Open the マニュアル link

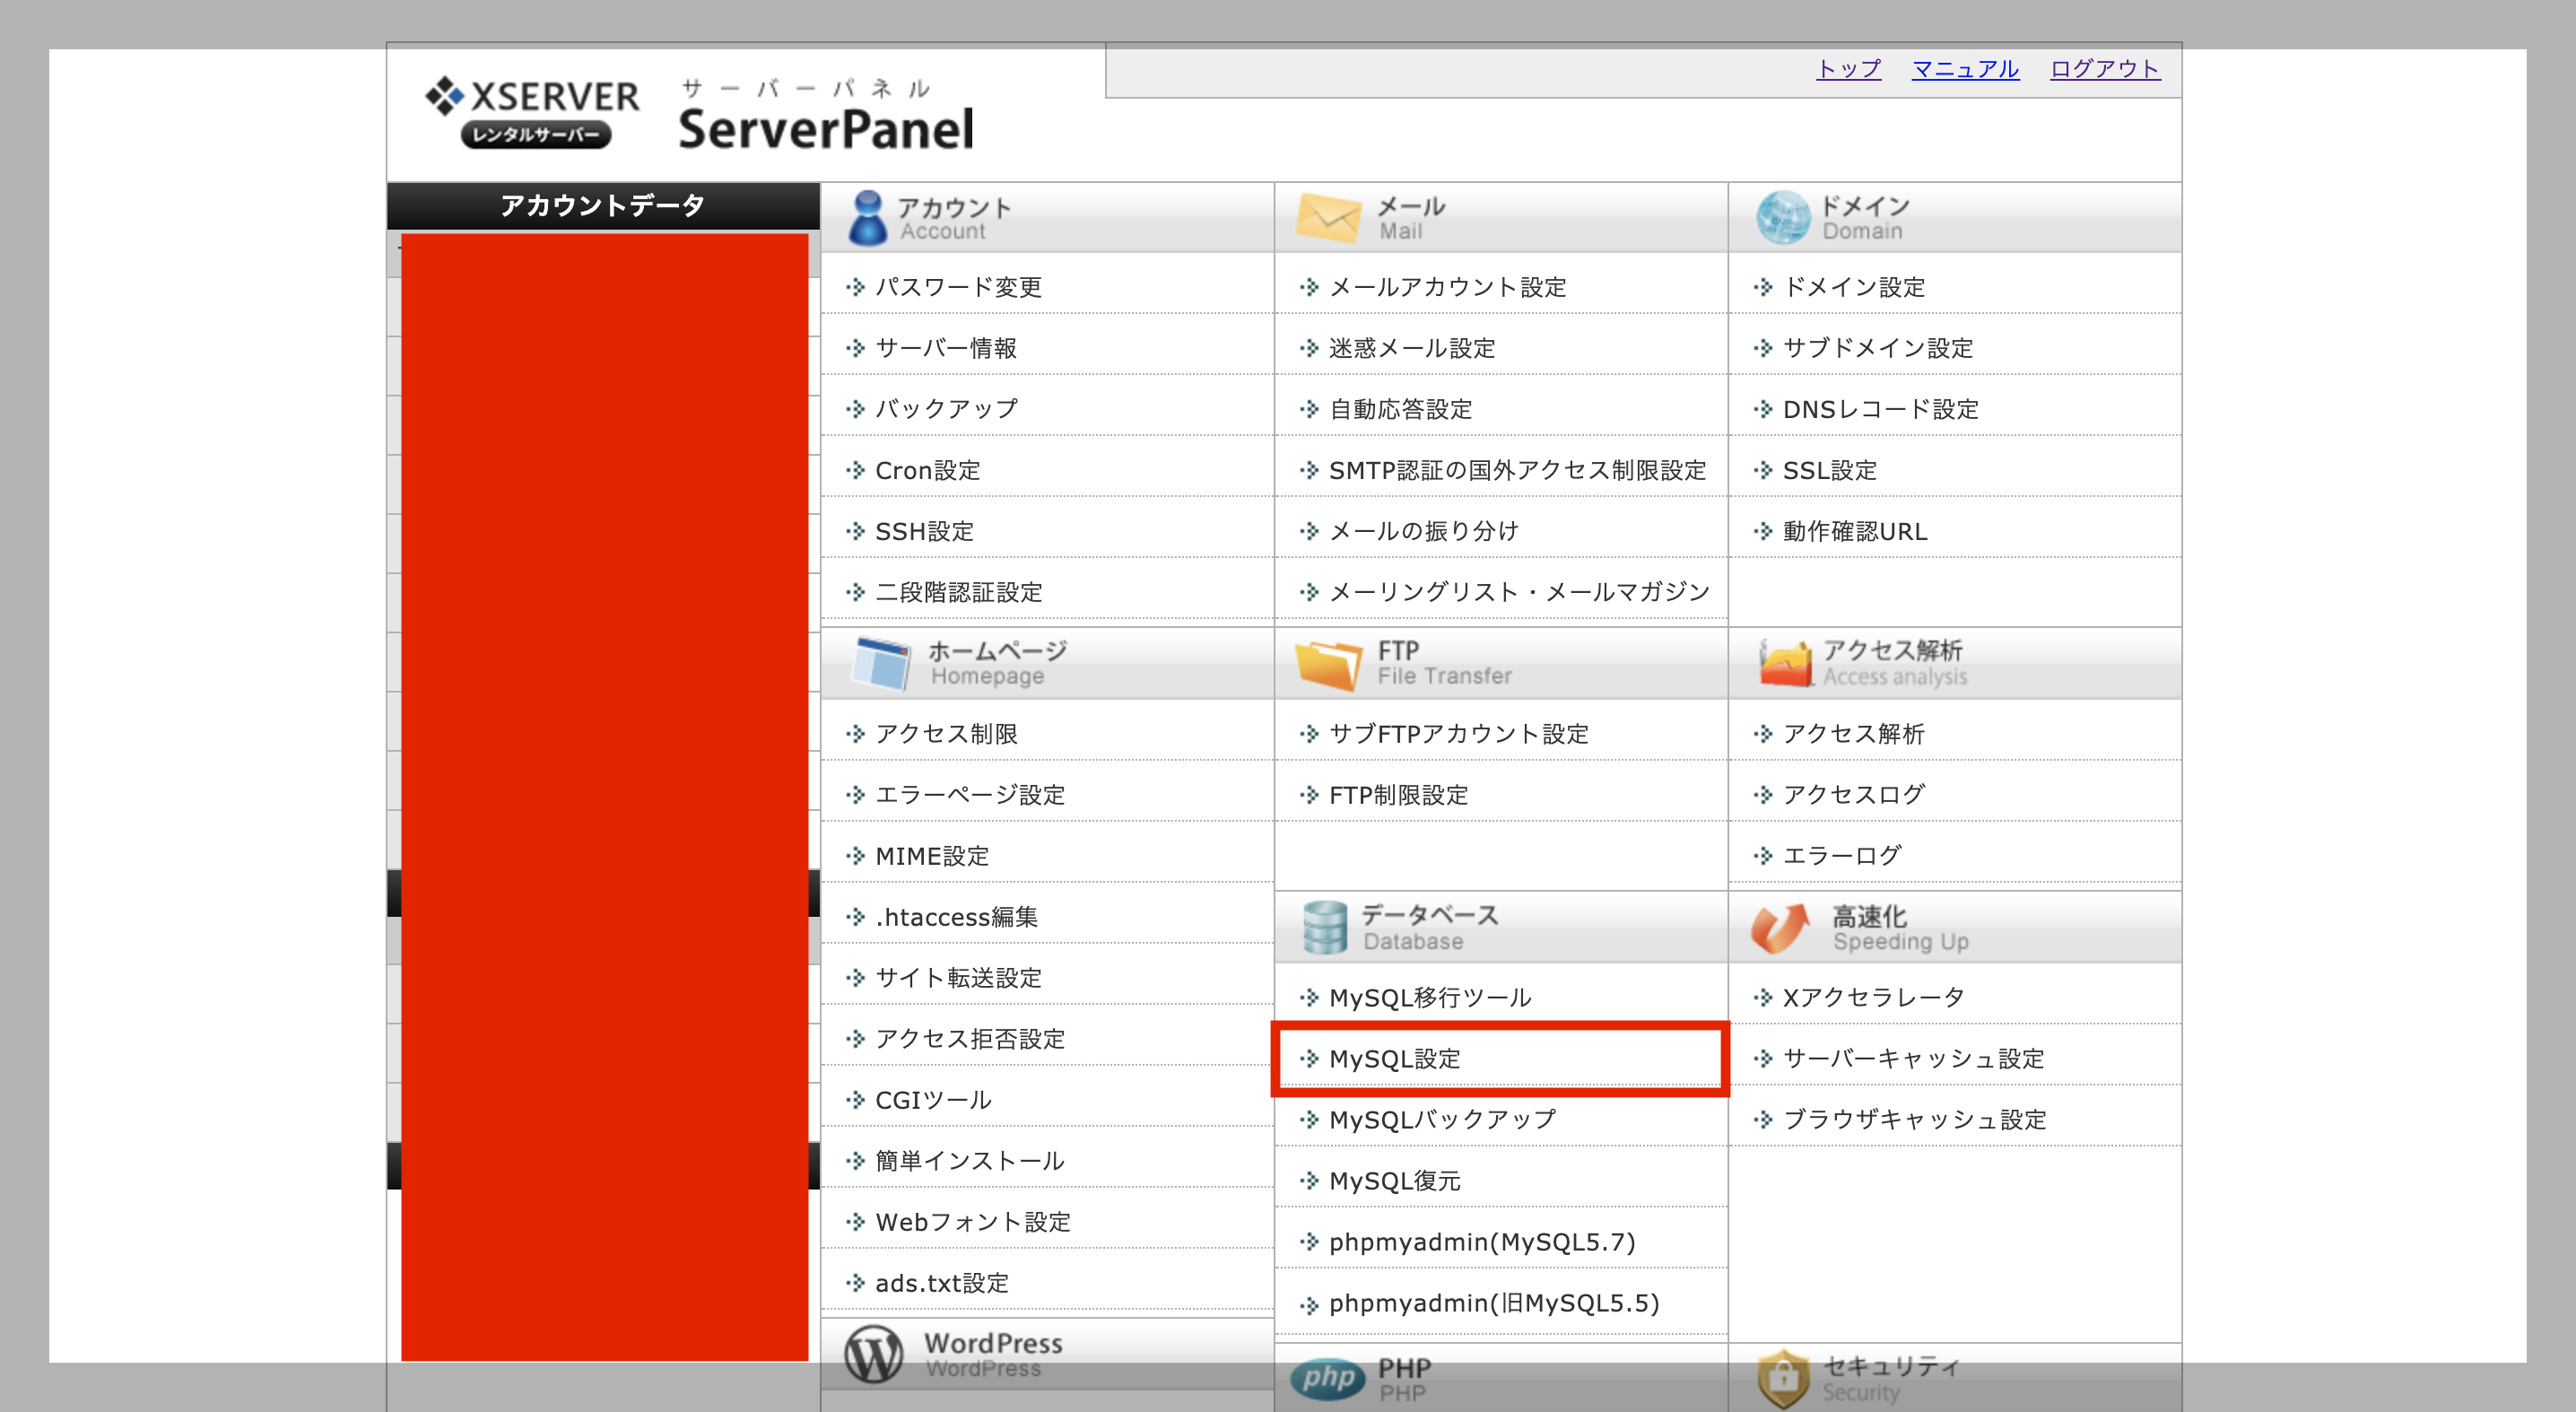click(x=1965, y=68)
